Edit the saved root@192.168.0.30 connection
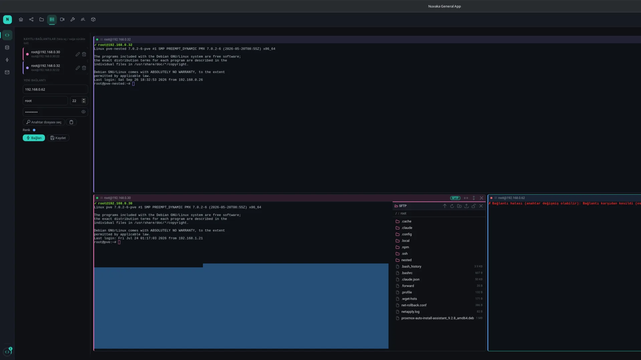Screen dimensions: 641x360 coord(77,54)
